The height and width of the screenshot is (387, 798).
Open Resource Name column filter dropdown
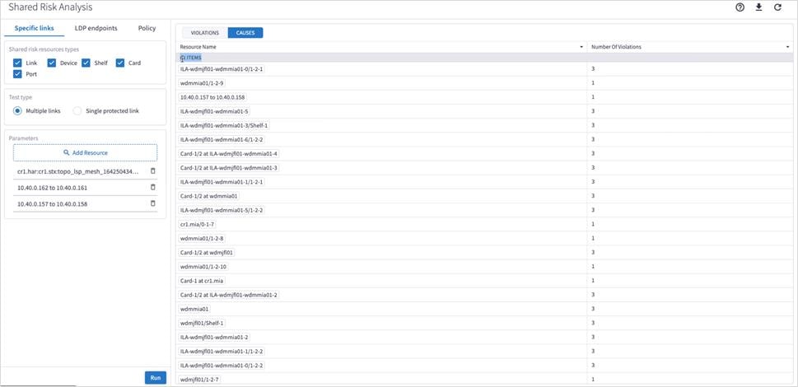click(581, 47)
